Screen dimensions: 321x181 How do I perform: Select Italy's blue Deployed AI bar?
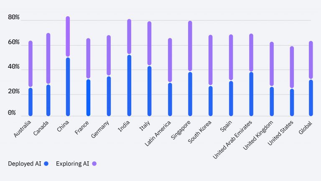[150, 91]
